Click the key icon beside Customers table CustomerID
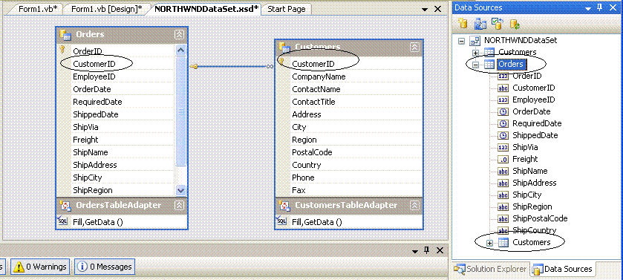623x280 pixels. click(281, 62)
